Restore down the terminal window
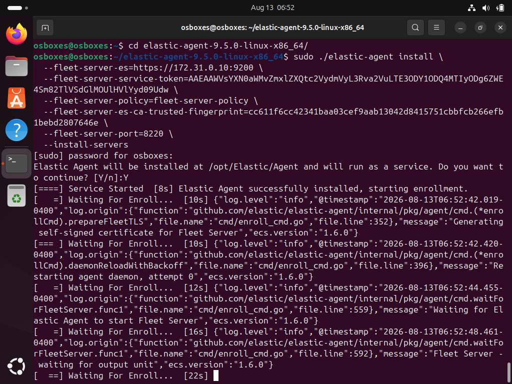The width and height of the screenshot is (512, 384). [480, 28]
